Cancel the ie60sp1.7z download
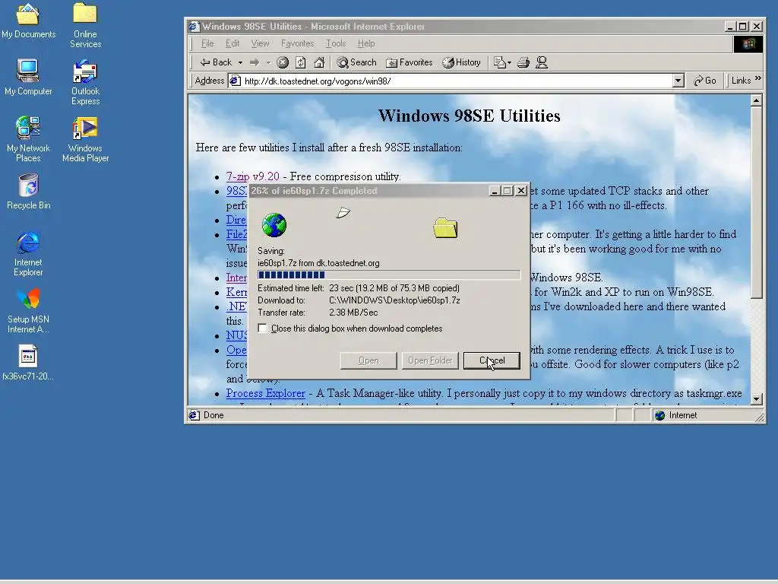 (x=492, y=360)
